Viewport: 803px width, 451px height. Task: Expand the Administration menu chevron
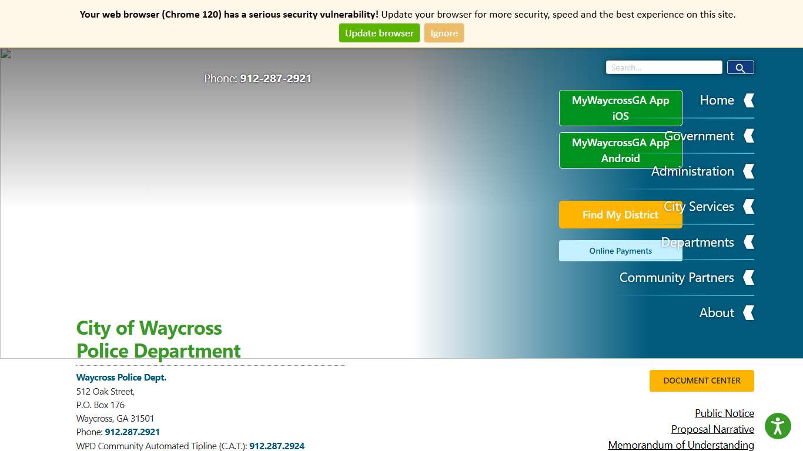point(749,171)
